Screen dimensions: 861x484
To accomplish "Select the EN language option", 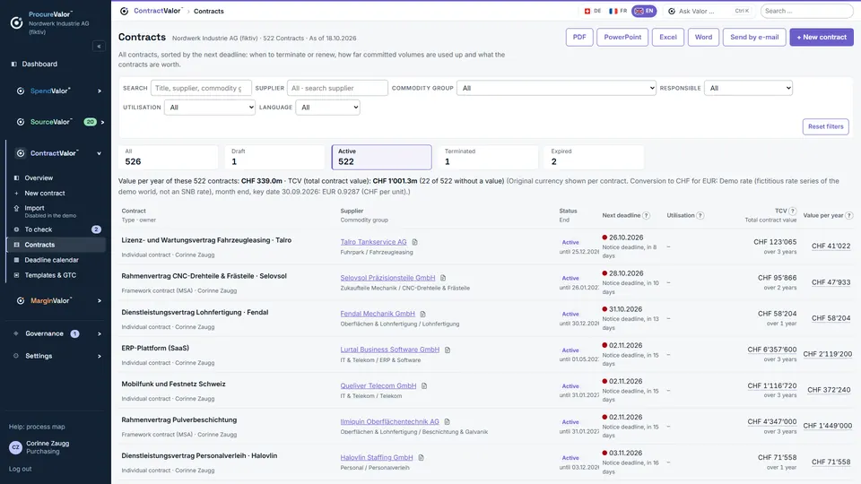I will [x=644, y=11].
